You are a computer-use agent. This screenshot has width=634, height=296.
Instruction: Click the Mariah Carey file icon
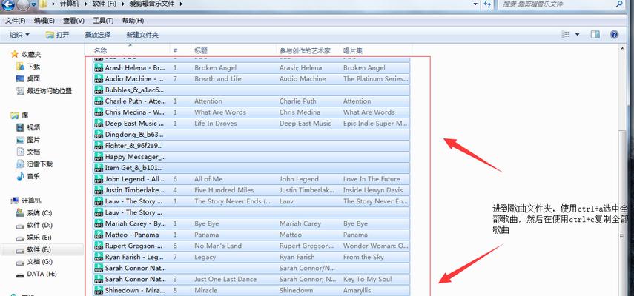(99, 223)
